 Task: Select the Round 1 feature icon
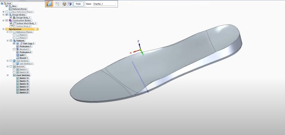[x=17, y=58]
